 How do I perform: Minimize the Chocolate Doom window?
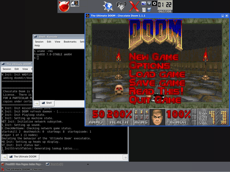coord(223,16)
